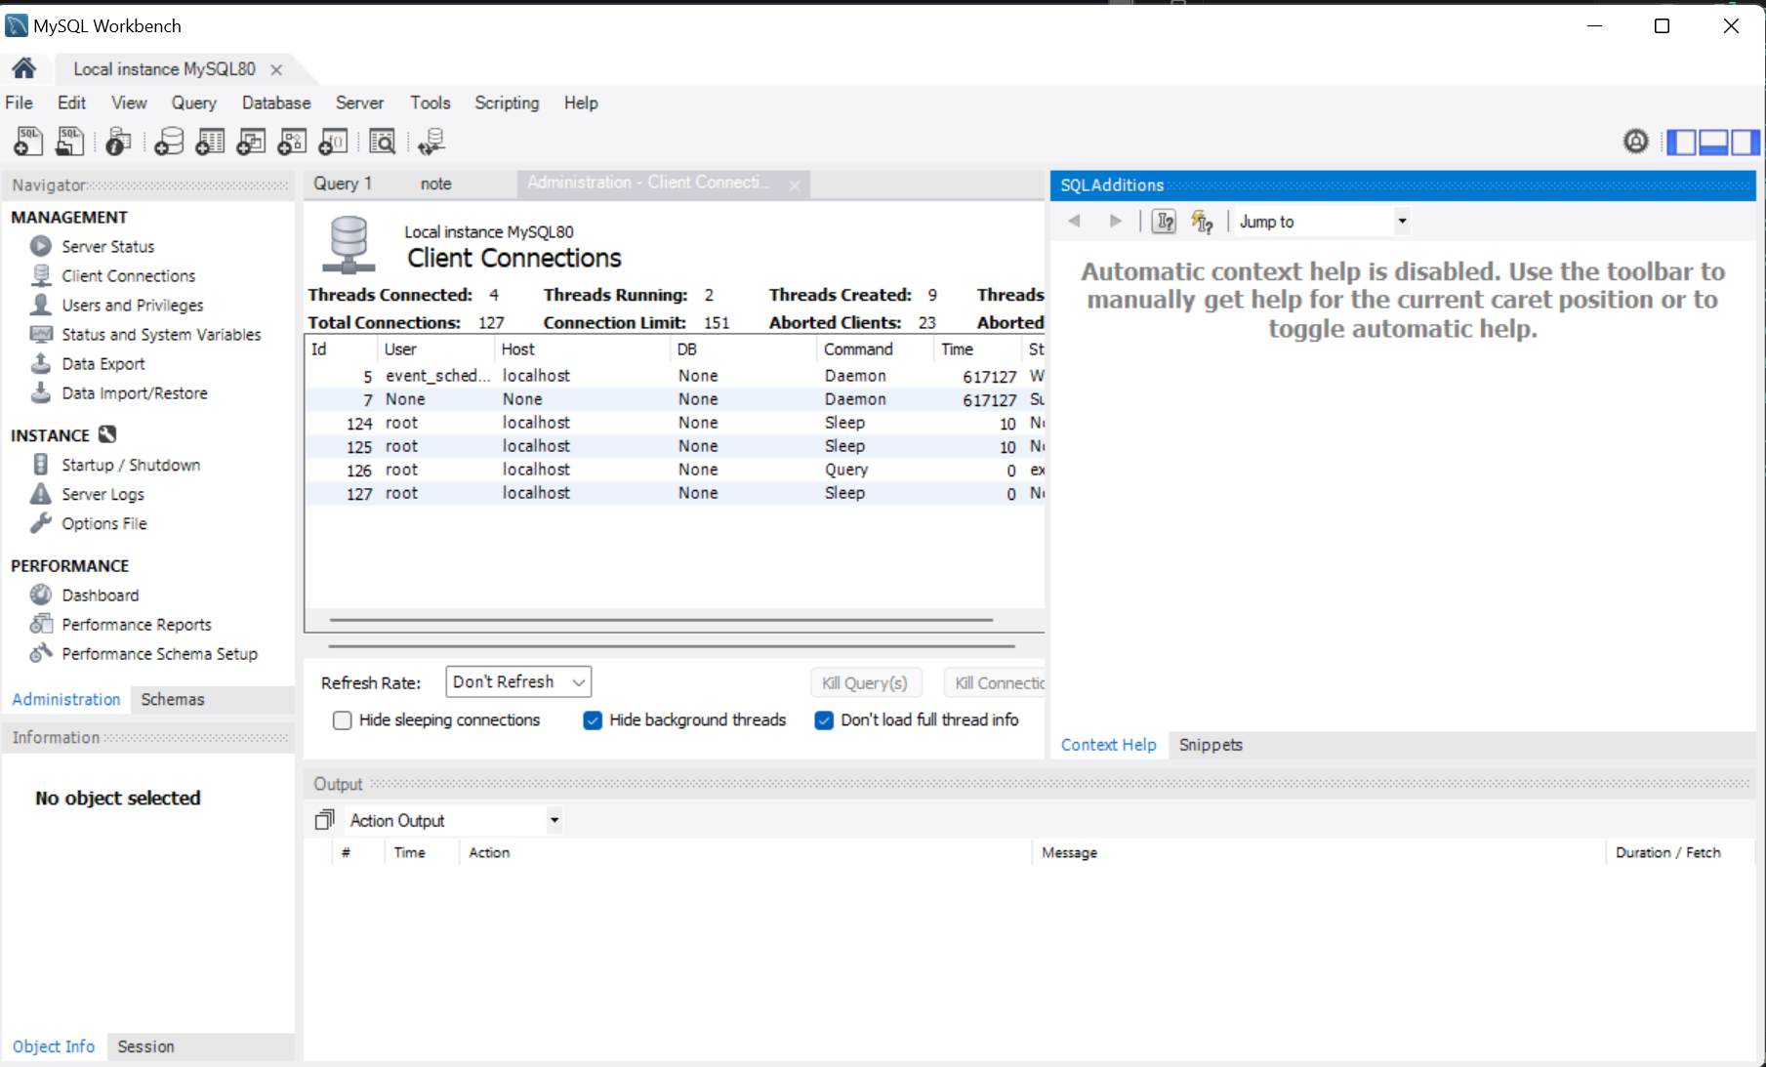This screenshot has width=1766, height=1067.
Task: Sort connections by Time column header
Action: pos(976,349)
